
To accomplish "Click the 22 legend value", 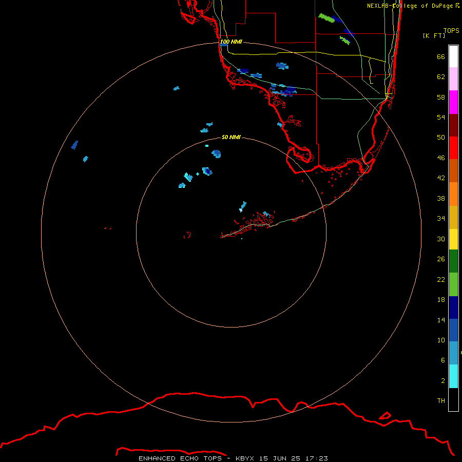I will pyautogui.click(x=441, y=280).
